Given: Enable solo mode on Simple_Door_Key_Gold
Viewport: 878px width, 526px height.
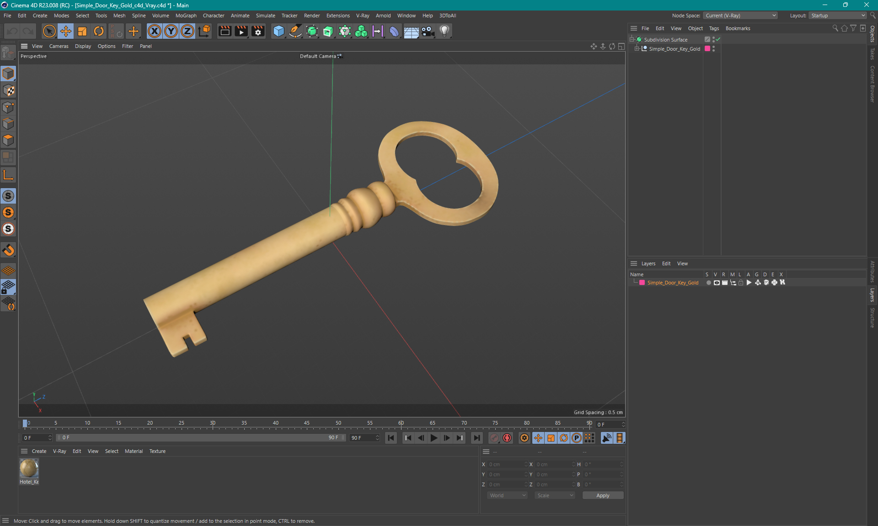Looking at the screenshot, I should 707,283.
